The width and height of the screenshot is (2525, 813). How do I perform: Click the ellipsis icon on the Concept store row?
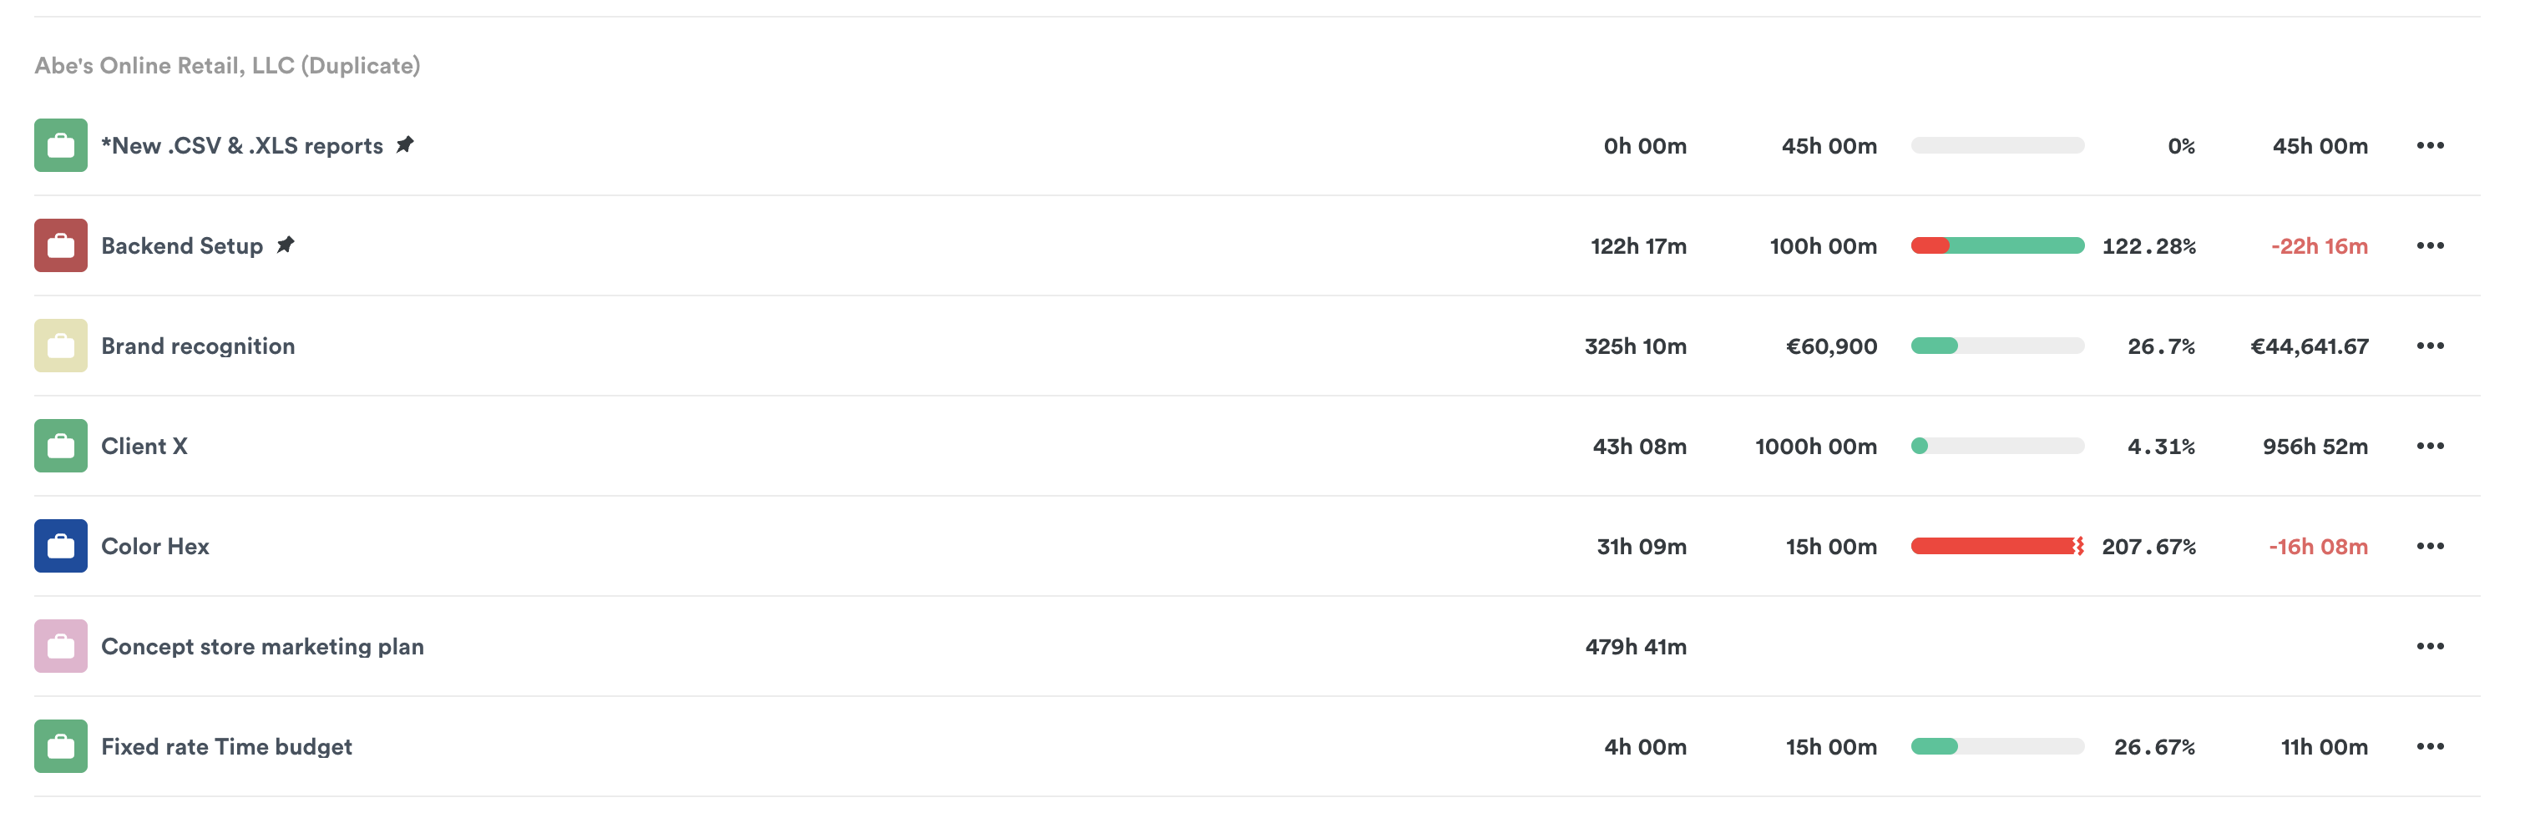coord(2431,647)
